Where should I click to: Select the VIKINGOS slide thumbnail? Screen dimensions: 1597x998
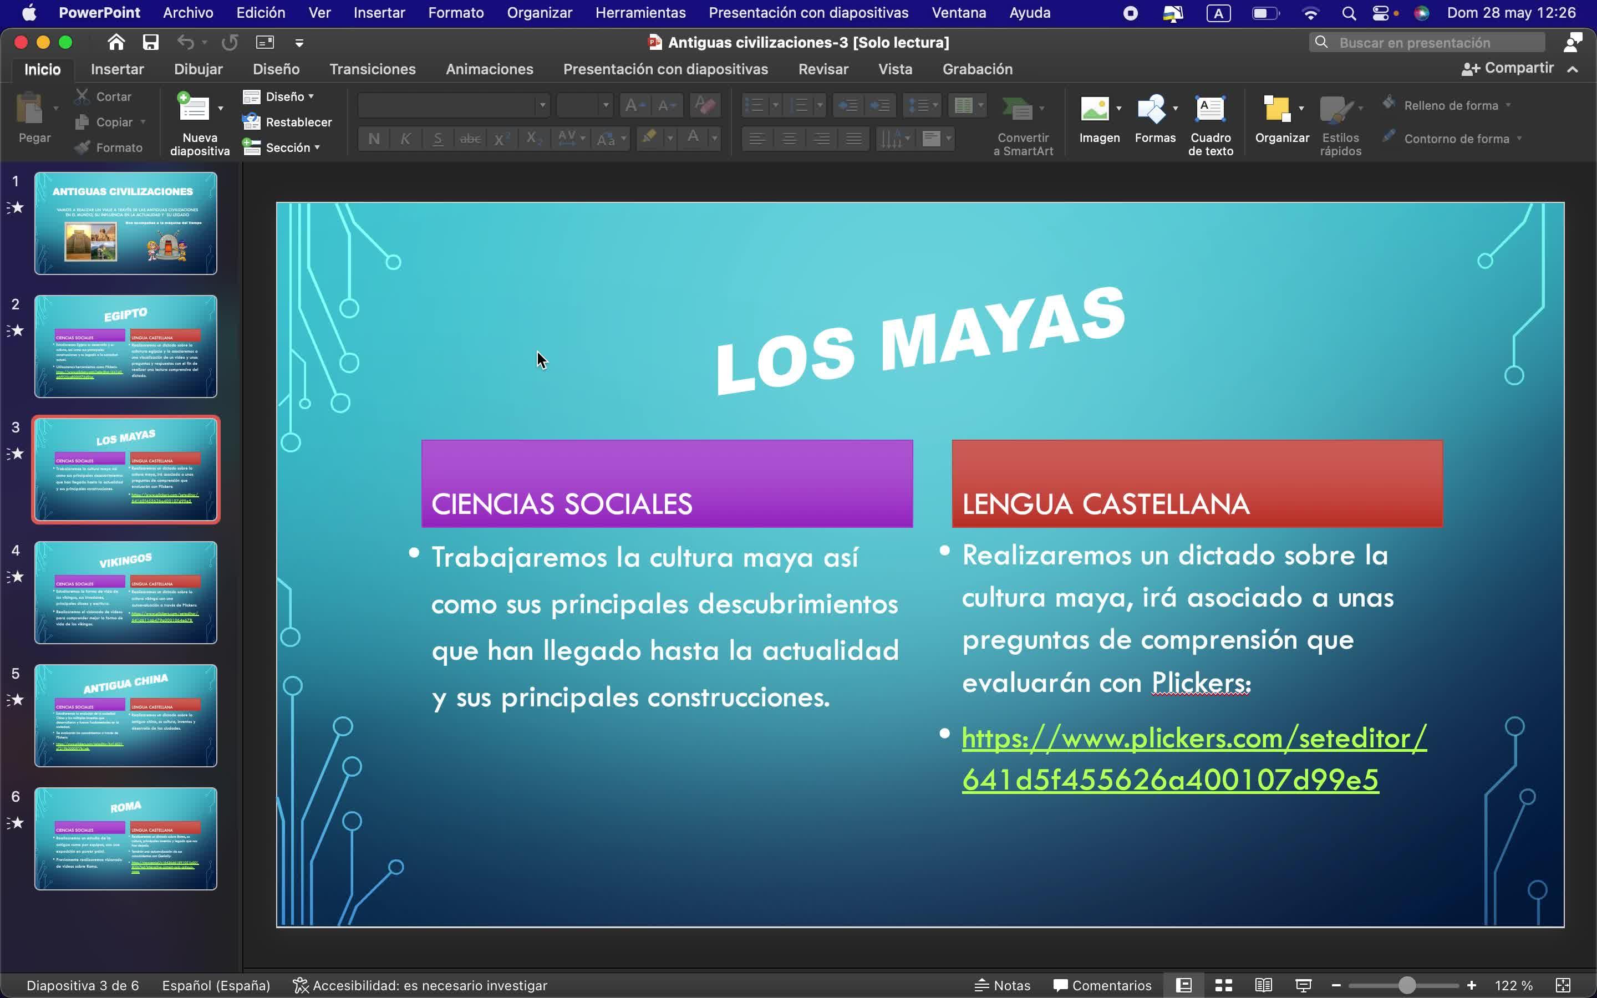125,593
